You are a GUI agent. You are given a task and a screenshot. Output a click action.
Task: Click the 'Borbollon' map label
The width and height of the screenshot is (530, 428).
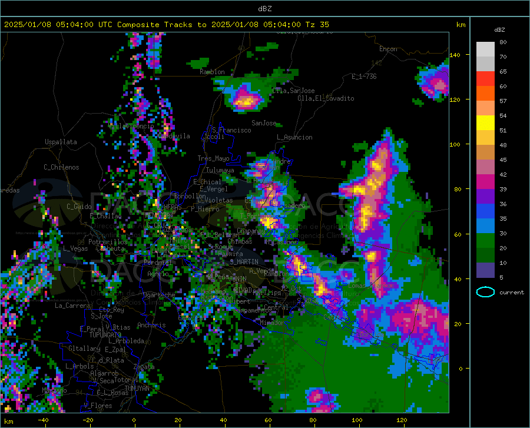click(190, 196)
